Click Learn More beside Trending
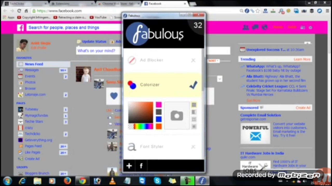 [x=302, y=59]
